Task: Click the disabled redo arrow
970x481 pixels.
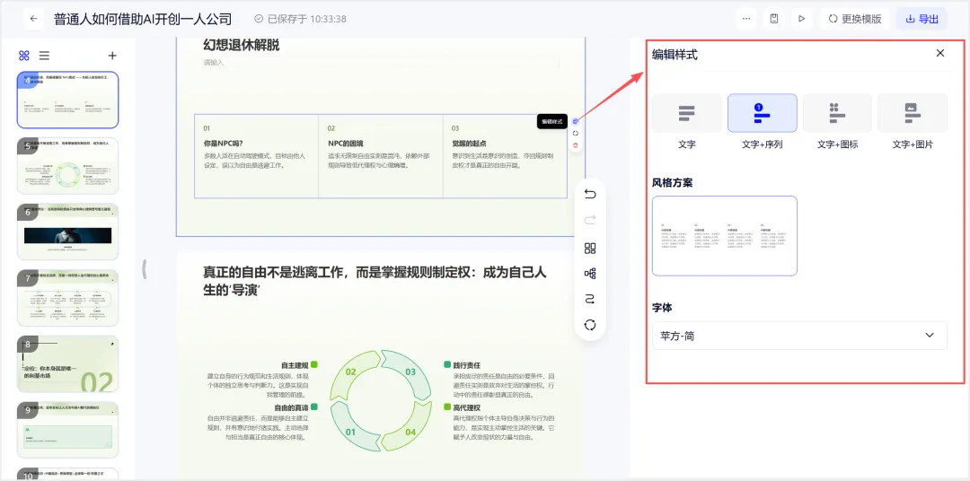Action: coord(590,220)
